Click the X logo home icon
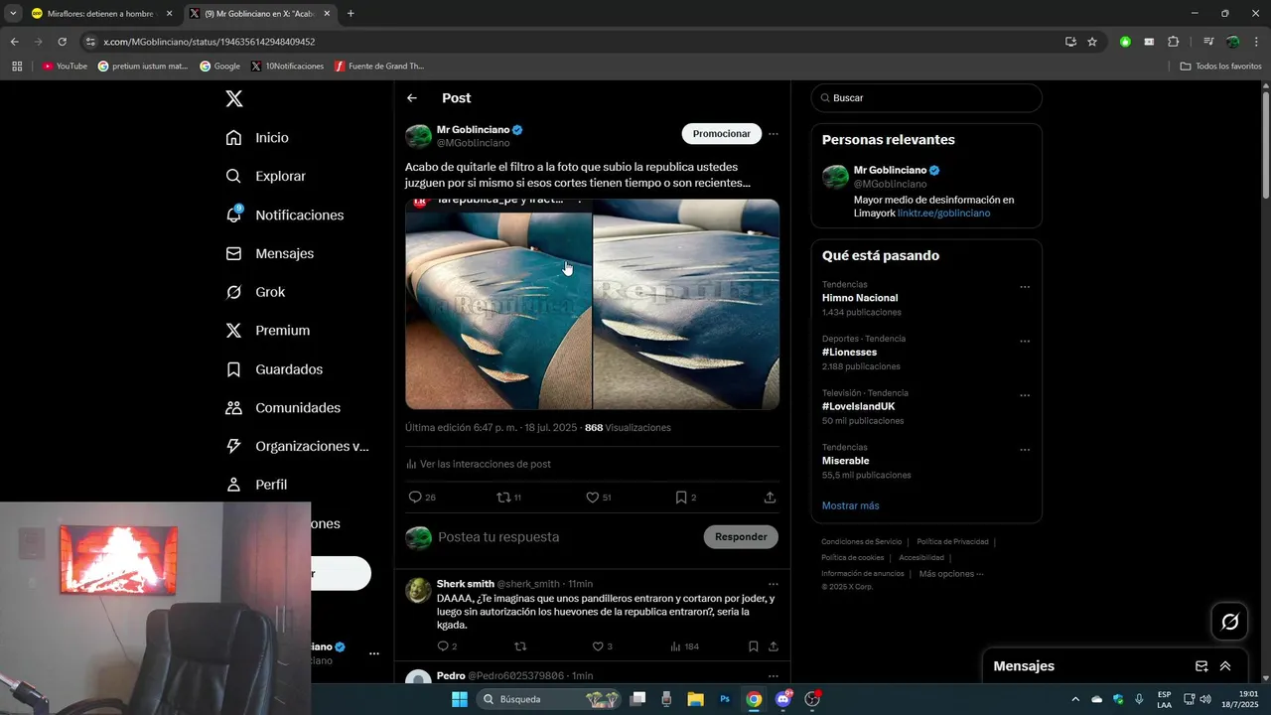 pyautogui.click(x=233, y=98)
